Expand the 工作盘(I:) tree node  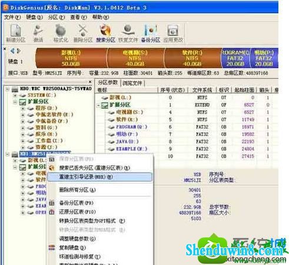[22, 141]
